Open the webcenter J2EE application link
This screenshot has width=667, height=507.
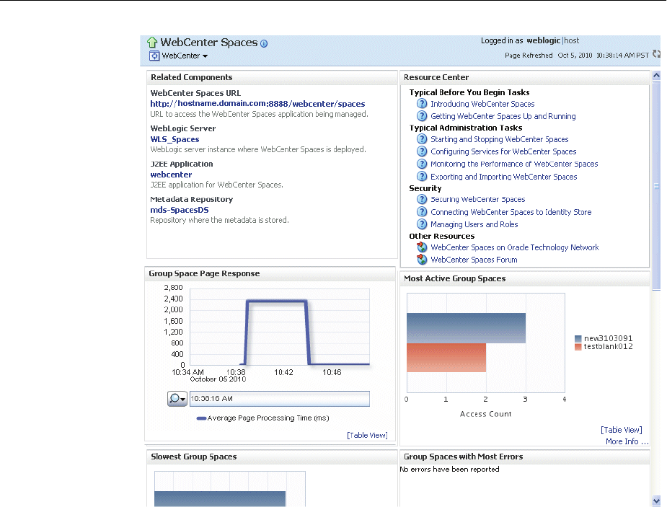(x=171, y=175)
